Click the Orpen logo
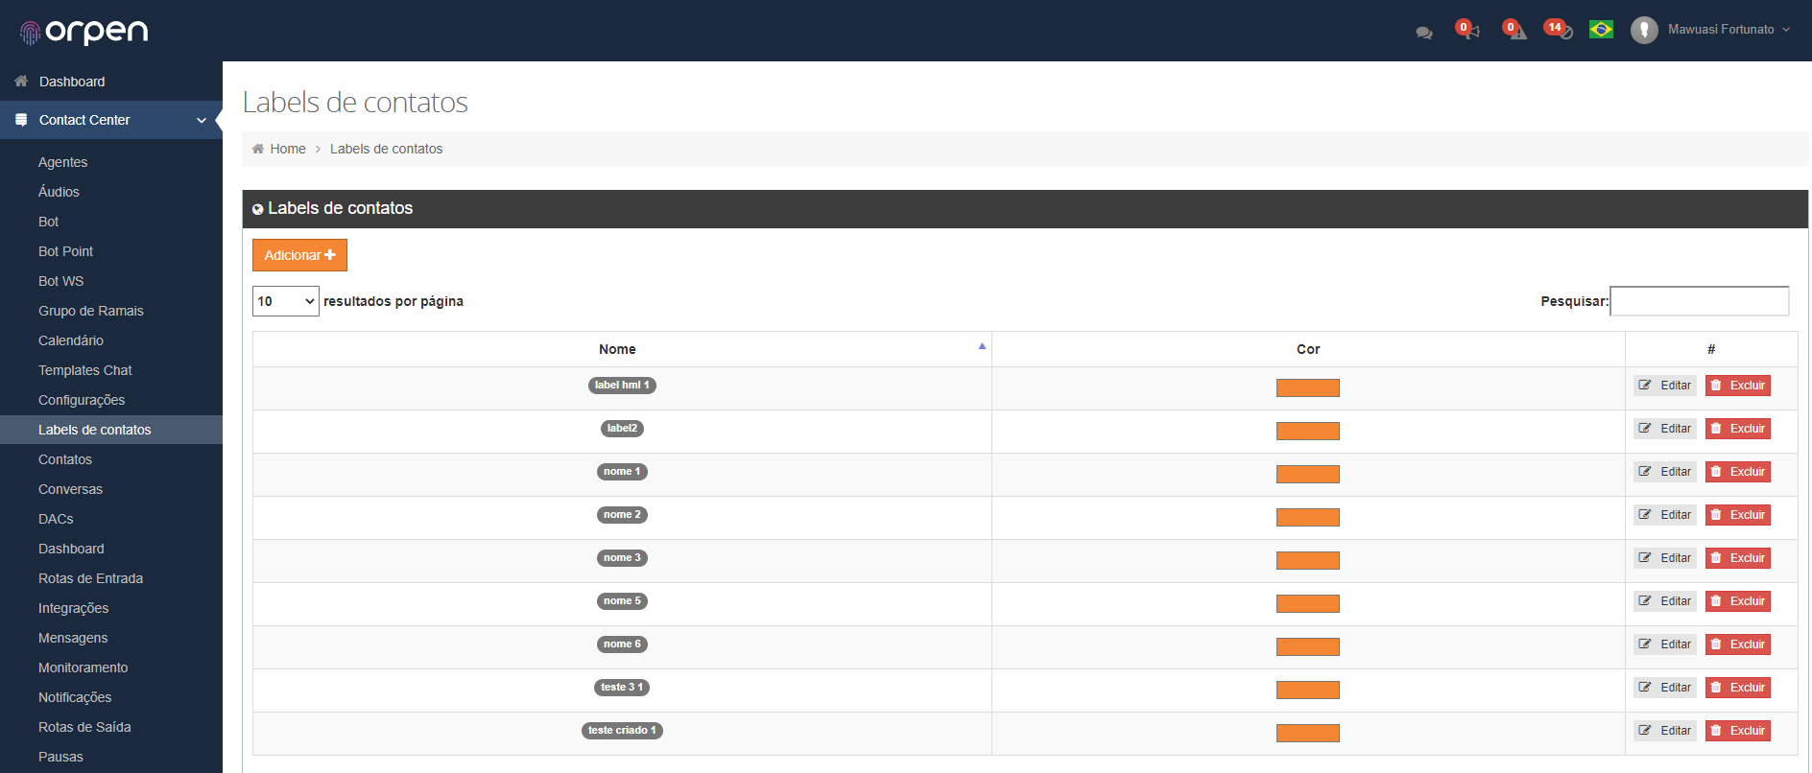Viewport: 1812px width, 773px height. tap(83, 33)
